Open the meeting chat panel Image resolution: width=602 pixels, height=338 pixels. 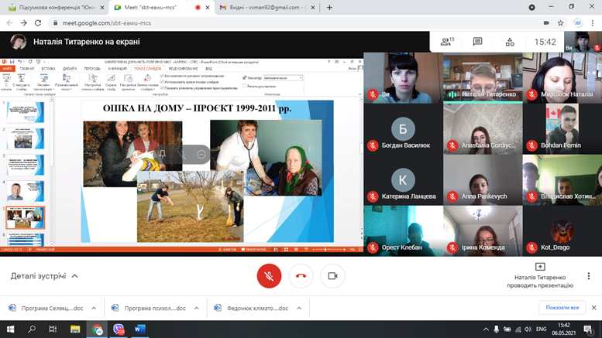coord(477,42)
